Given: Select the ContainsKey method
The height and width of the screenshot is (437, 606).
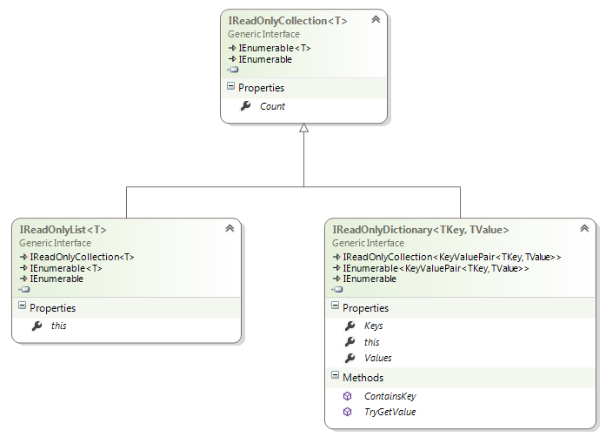Looking at the screenshot, I should 390,396.
